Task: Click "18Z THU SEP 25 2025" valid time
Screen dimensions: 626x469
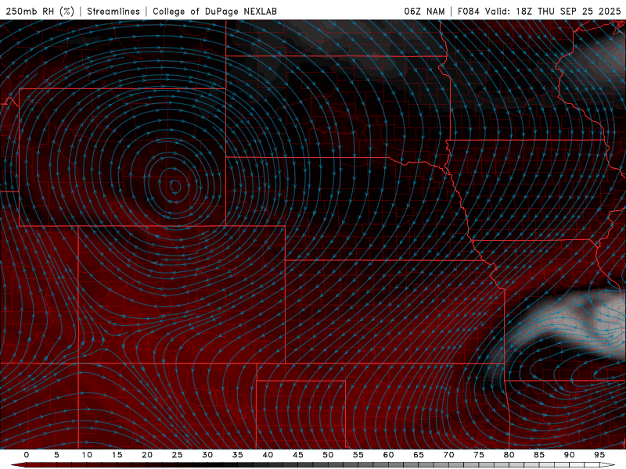Action: (568, 12)
